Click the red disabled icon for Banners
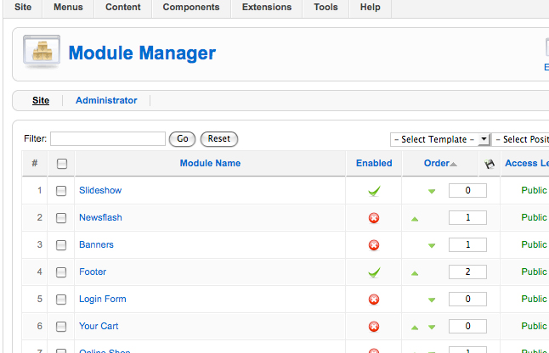Screen dimensions: 549x353 (373, 245)
